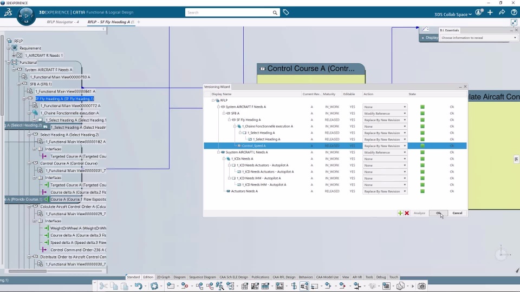
Task: Click the highlighted flow exchange icon in toolbar
Action: point(304,286)
